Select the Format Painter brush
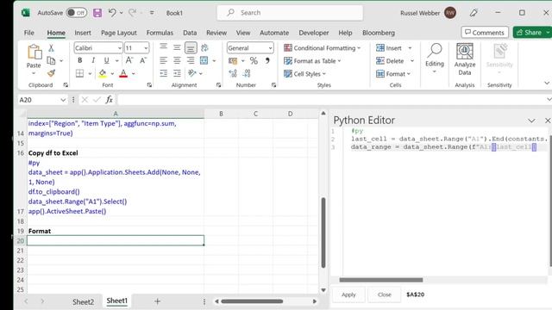This screenshot has width=552, height=310. [52, 73]
